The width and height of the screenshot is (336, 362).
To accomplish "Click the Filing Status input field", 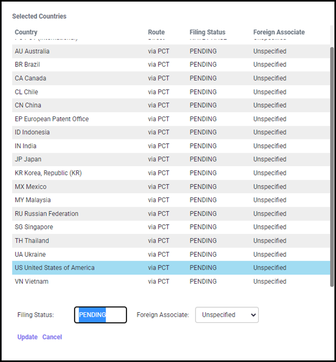I will [100, 315].
